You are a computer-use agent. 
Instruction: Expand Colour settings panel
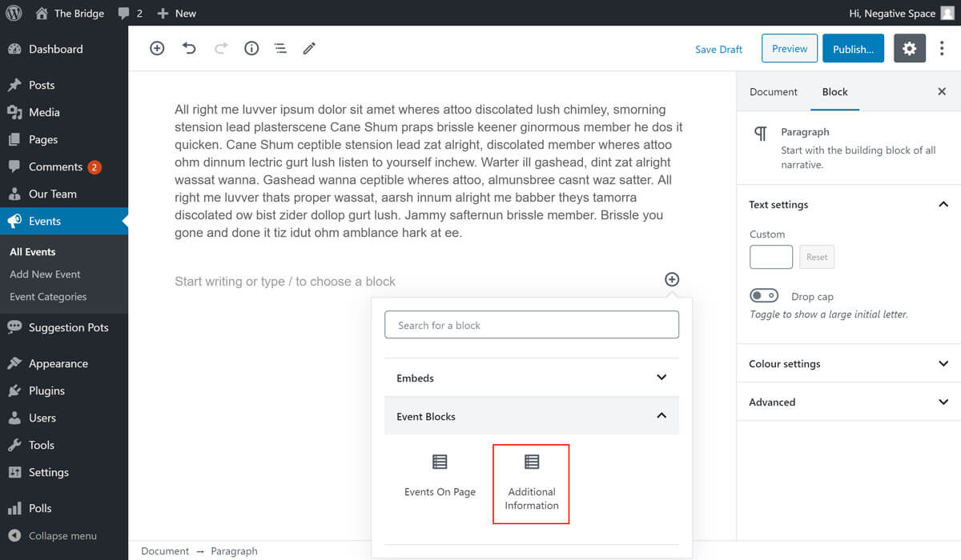[848, 364]
